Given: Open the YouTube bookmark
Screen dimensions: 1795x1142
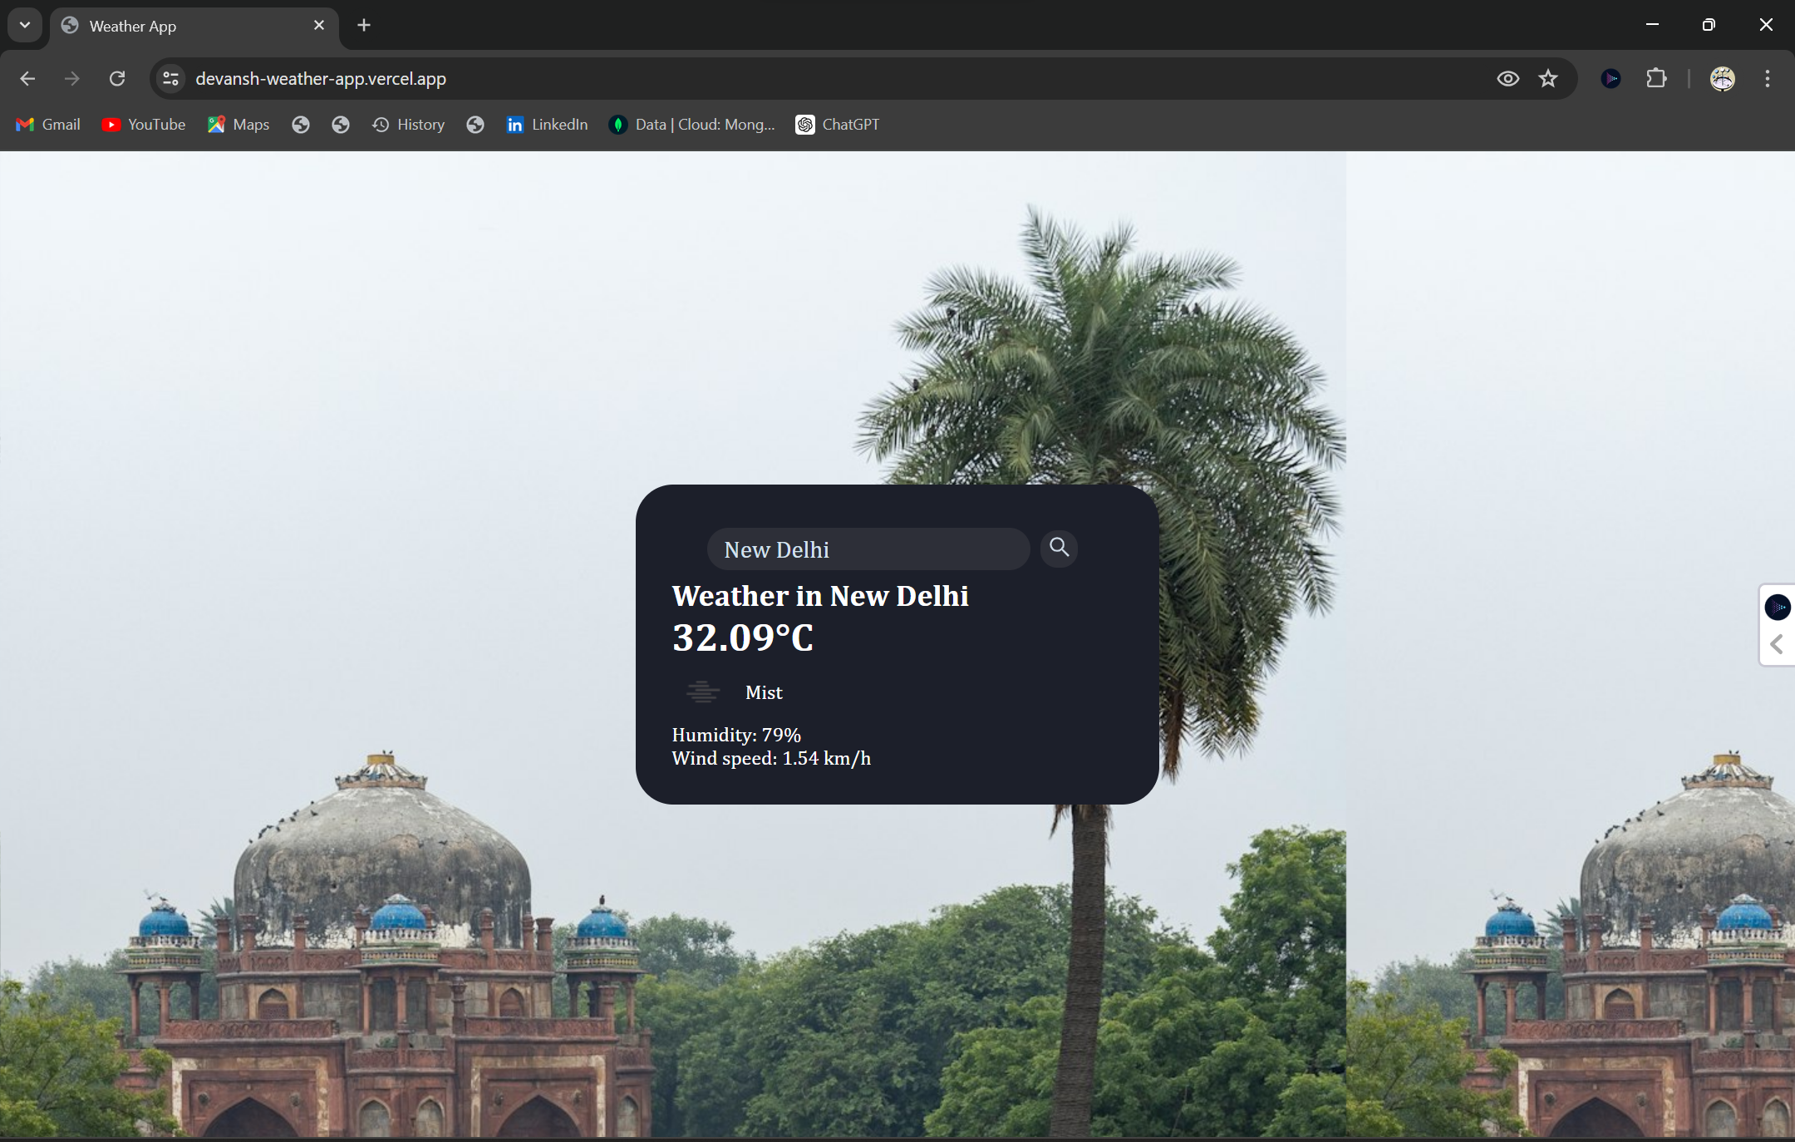Looking at the screenshot, I should click(144, 125).
